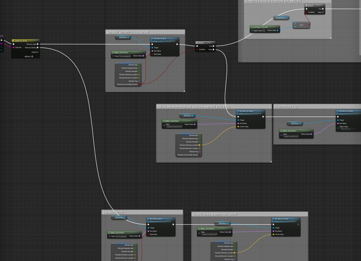
Task: Select the comment titled 'Senses if something was sensed'
Action: point(145,32)
